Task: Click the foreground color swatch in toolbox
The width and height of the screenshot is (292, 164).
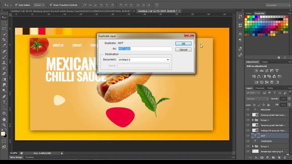Action: point(3,133)
